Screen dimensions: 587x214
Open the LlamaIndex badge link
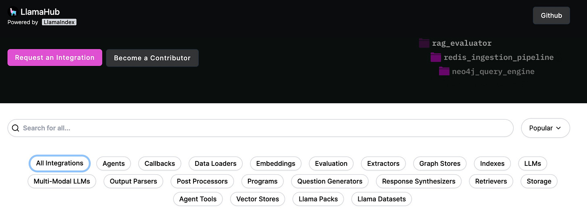point(59,22)
